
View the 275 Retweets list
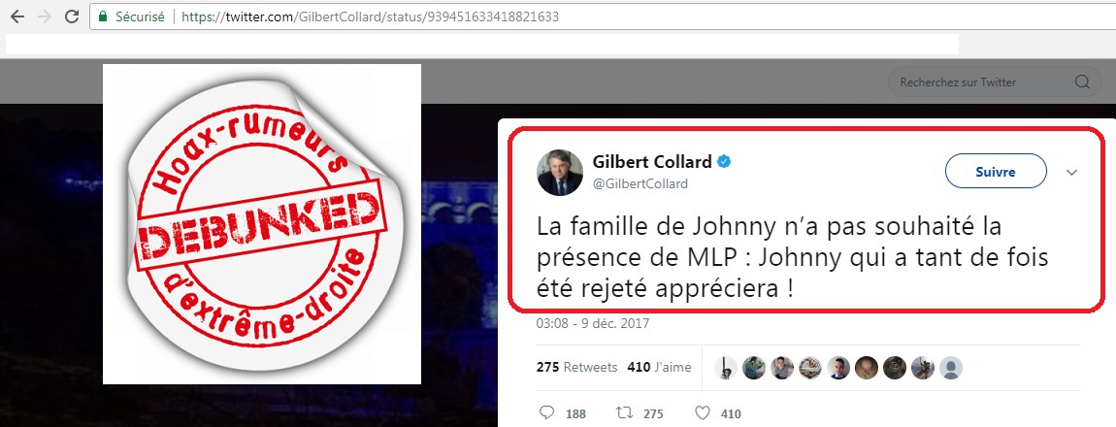[x=576, y=367]
